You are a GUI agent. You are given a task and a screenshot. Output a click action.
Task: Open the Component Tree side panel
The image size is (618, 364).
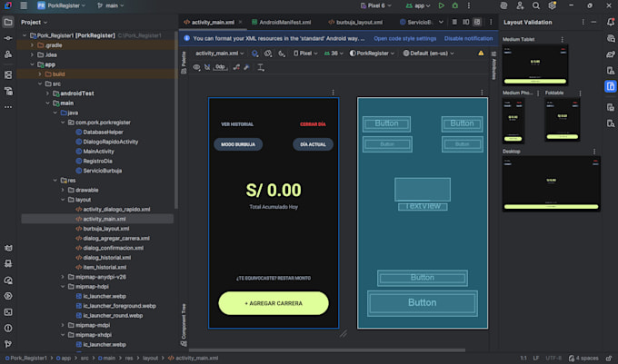pos(184,325)
